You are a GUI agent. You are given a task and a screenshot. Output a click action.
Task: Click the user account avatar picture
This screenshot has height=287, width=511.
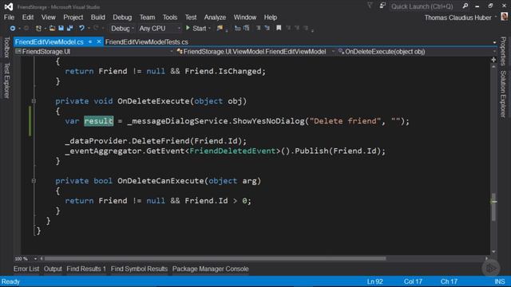(x=505, y=17)
